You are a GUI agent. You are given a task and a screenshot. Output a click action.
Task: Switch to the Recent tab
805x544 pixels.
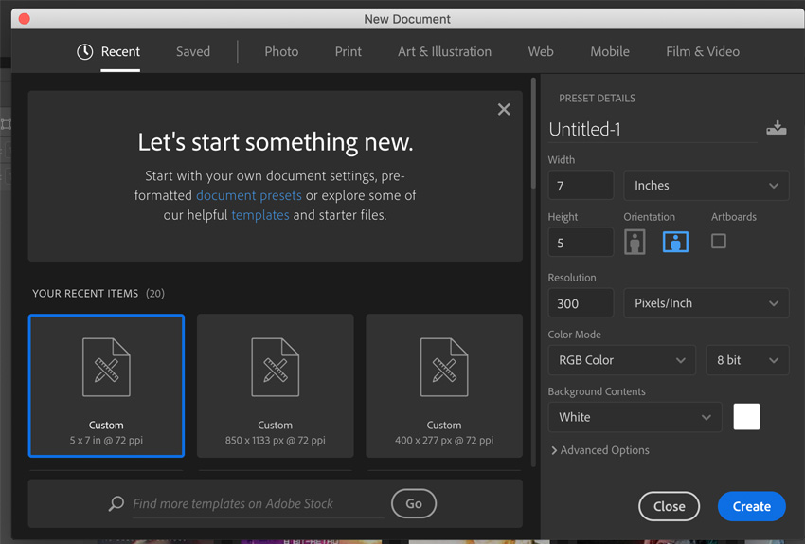[120, 51]
